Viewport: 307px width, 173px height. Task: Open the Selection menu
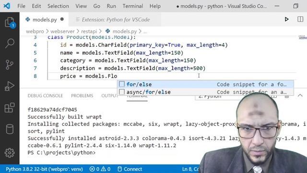(58, 6)
